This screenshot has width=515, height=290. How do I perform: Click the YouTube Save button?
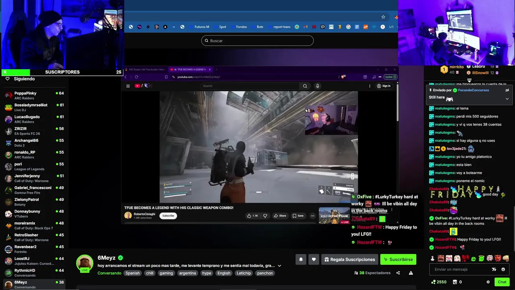pos(298,216)
